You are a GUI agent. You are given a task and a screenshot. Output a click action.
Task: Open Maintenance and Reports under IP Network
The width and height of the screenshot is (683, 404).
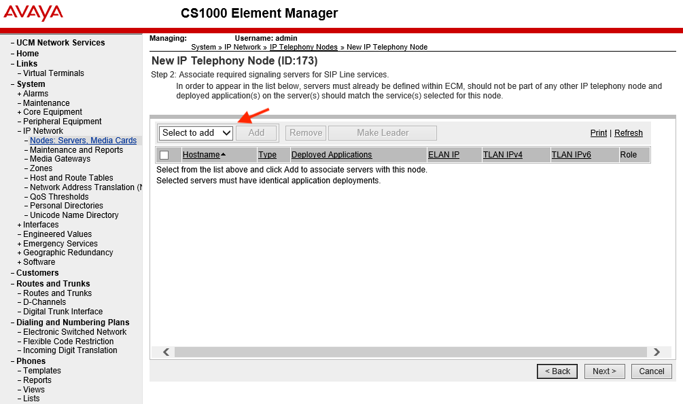pos(77,150)
